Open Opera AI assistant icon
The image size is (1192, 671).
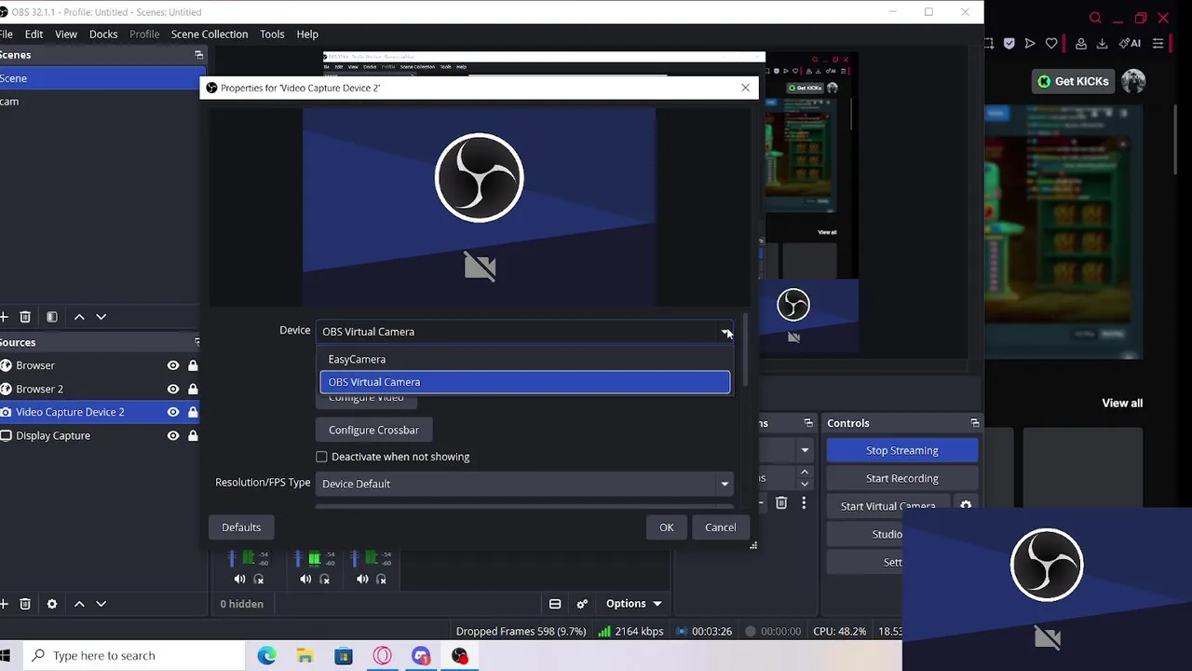tap(1131, 43)
